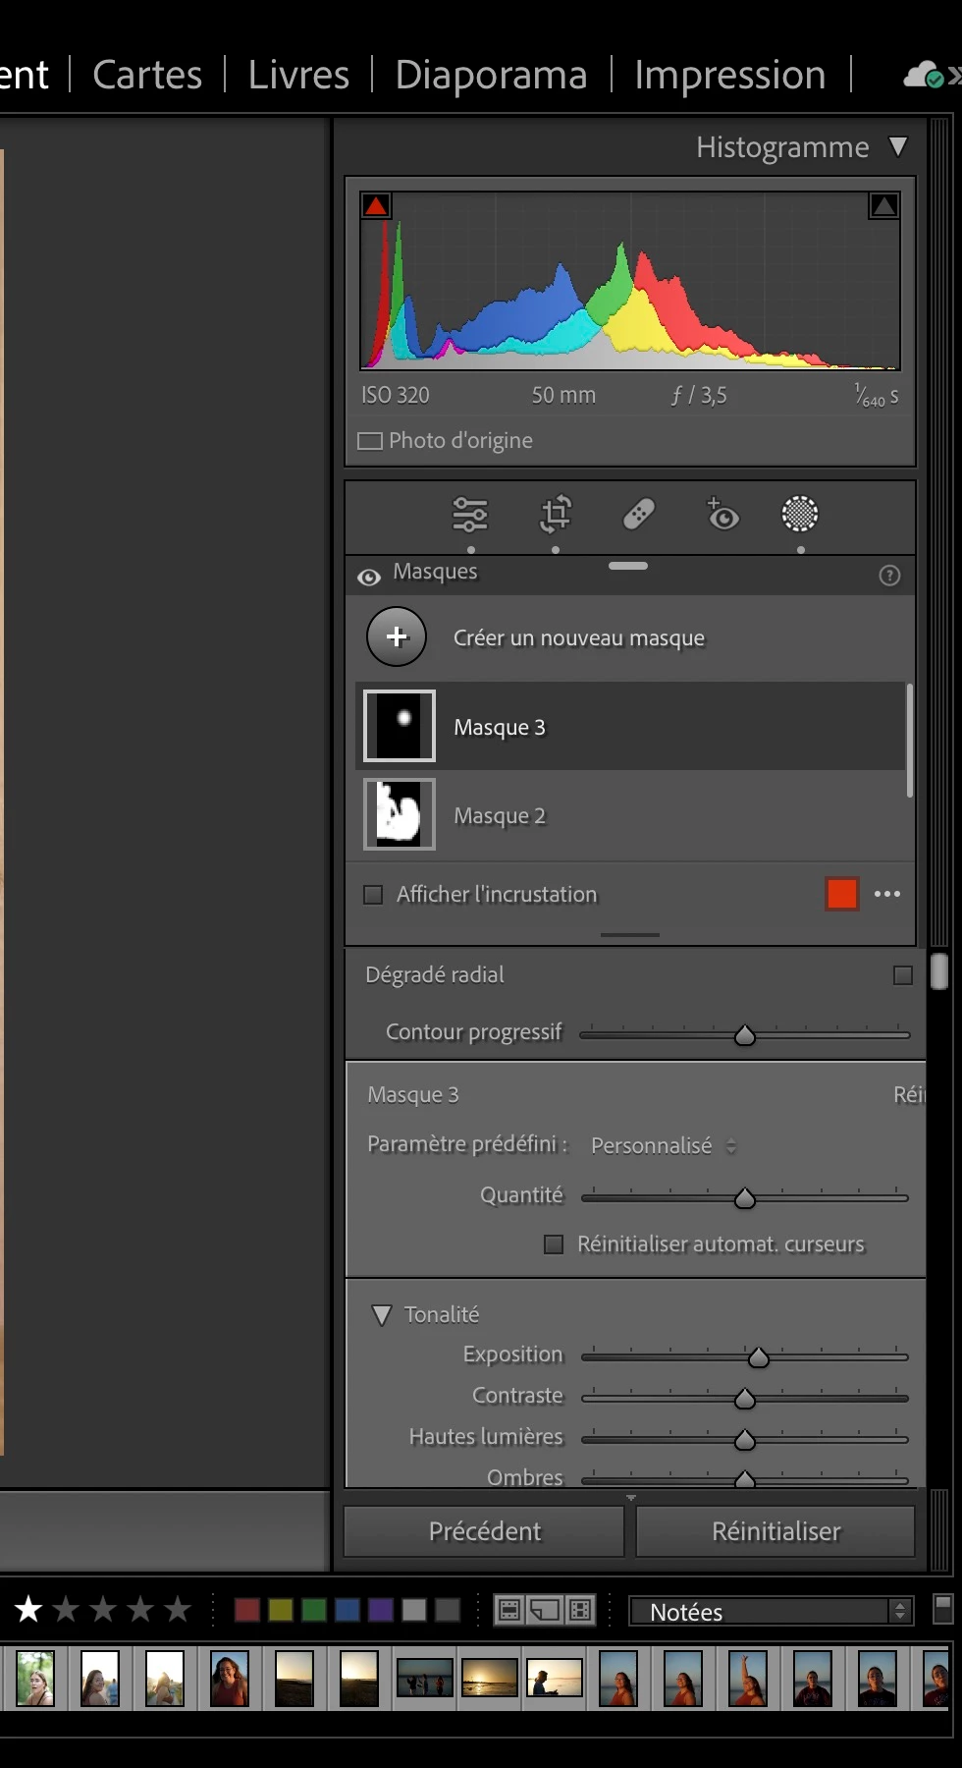Screen dimensions: 962x1768
Task: Click the Exposition slider handle
Action: tap(759, 1357)
